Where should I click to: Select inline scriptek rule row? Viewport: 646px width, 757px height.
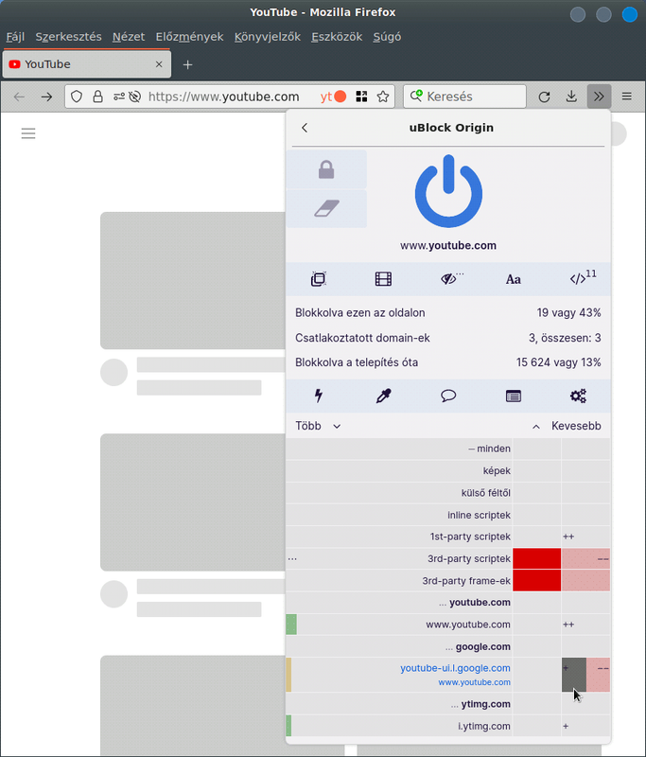[399, 515]
